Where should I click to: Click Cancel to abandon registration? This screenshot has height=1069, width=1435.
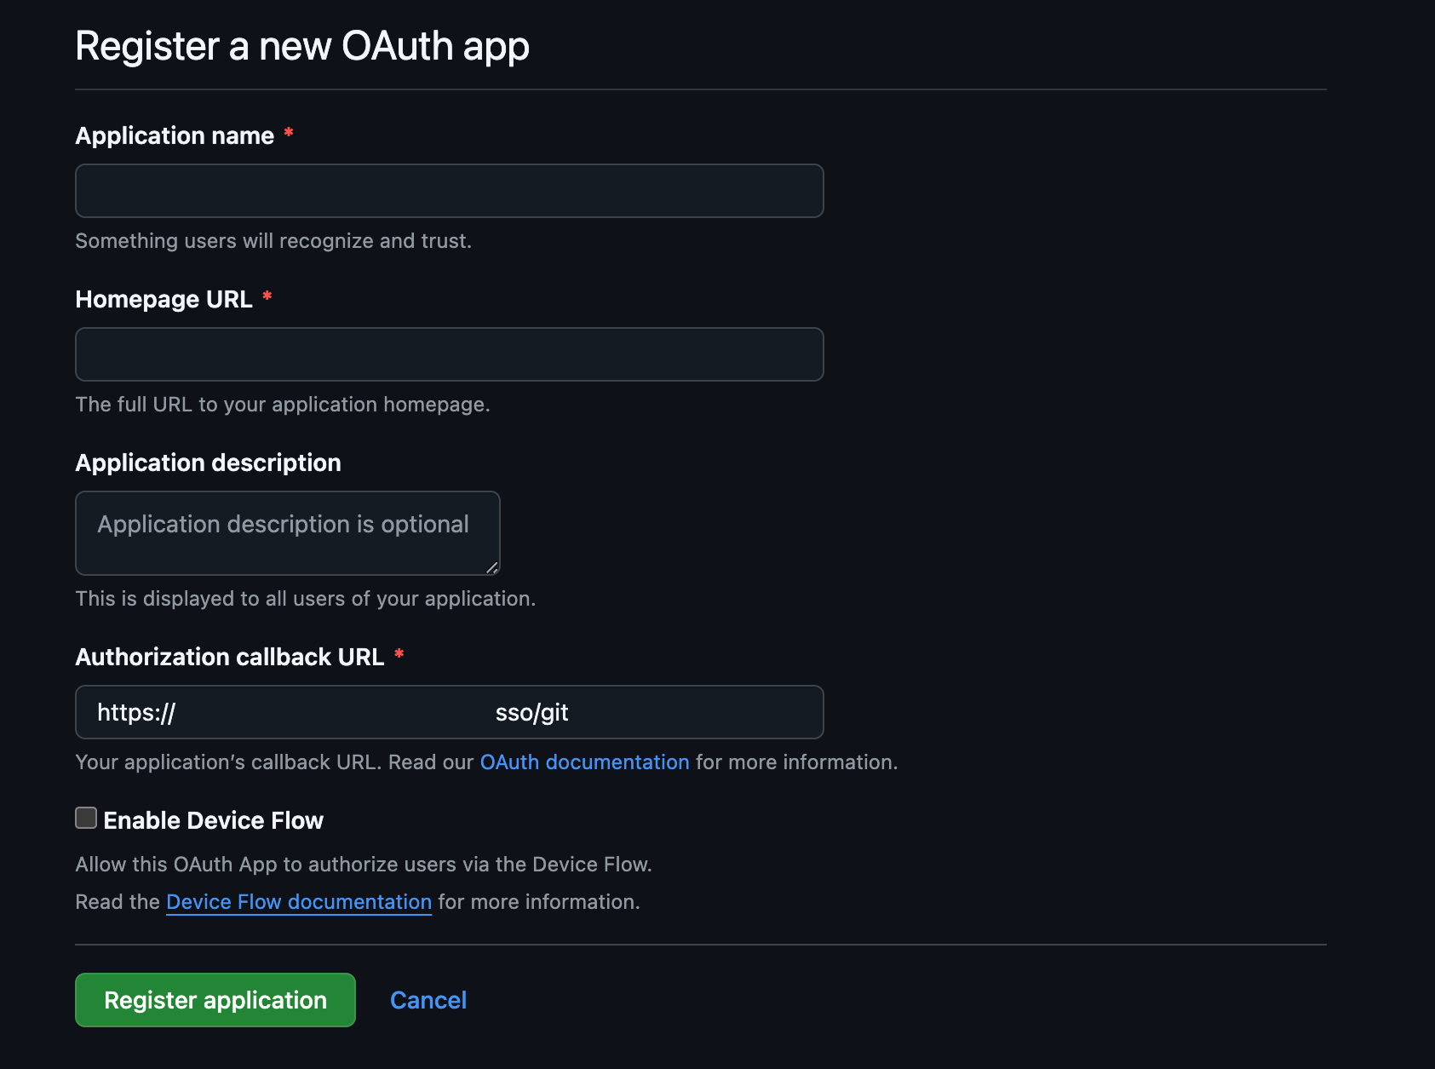pos(428,999)
